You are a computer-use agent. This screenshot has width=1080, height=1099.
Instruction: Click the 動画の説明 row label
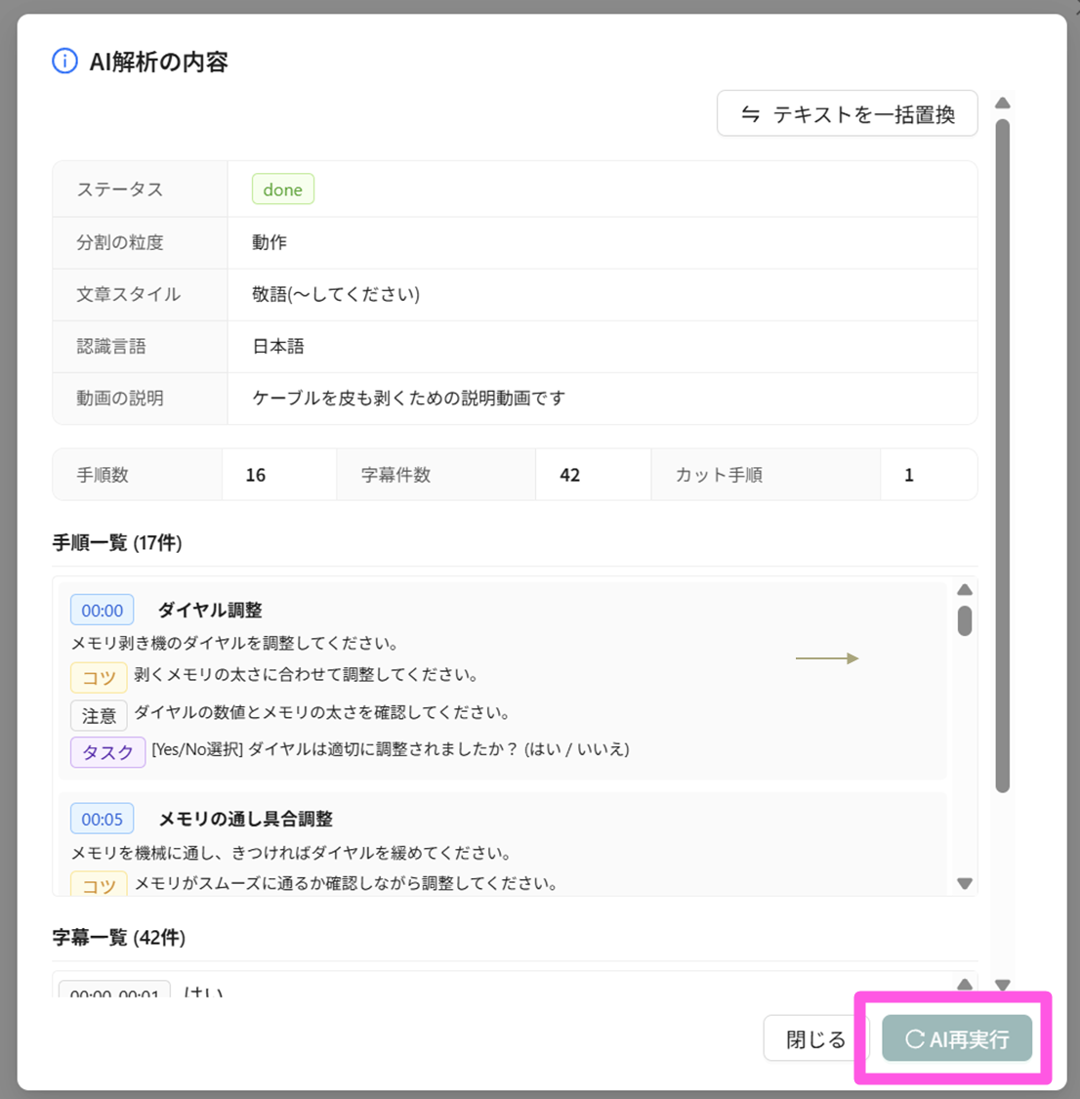pyautogui.click(x=120, y=398)
